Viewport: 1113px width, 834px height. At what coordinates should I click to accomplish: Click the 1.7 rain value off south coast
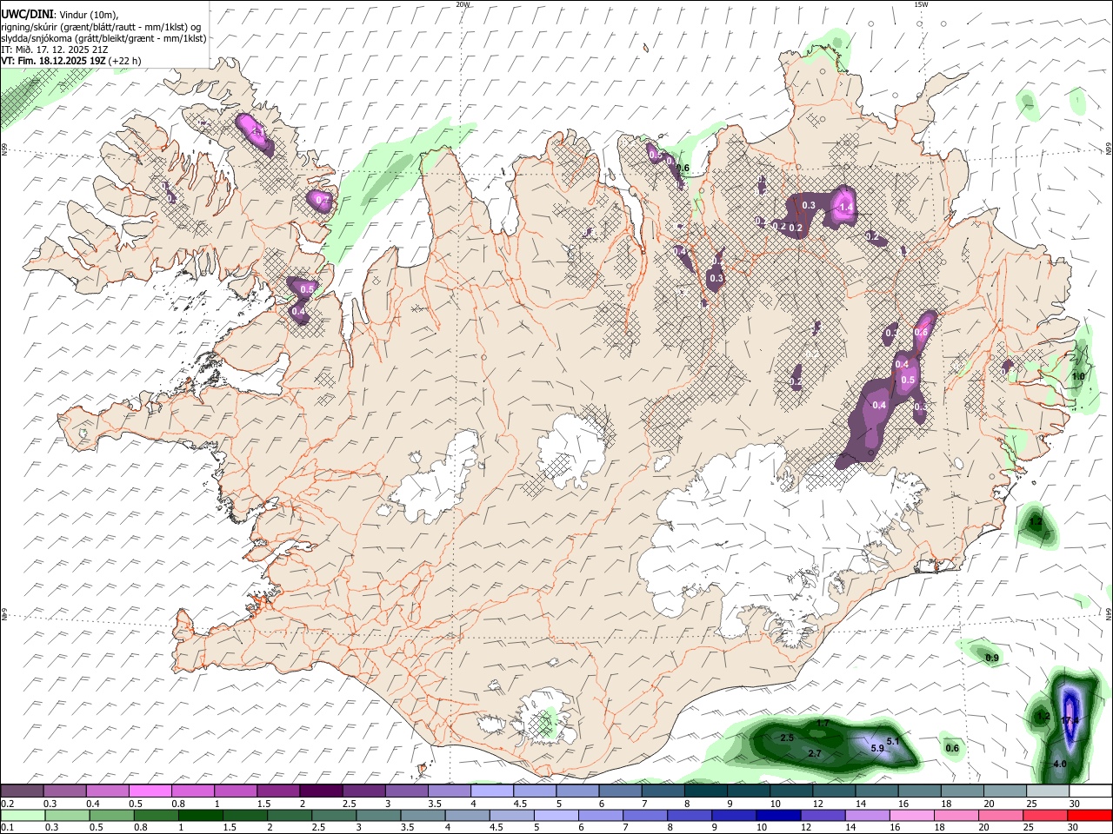(823, 724)
